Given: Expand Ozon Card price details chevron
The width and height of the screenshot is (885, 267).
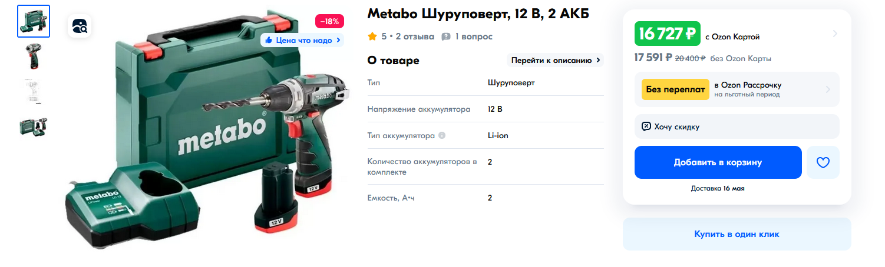Looking at the screenshot, I should pos(834,34).
